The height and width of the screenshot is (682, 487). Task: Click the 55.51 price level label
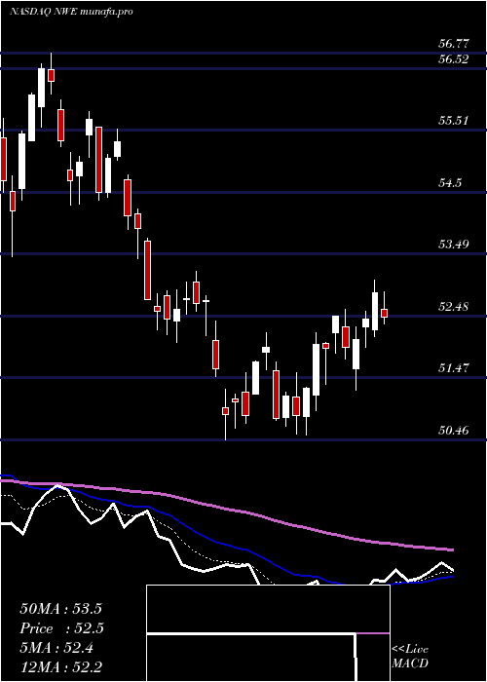coord(454,121)
